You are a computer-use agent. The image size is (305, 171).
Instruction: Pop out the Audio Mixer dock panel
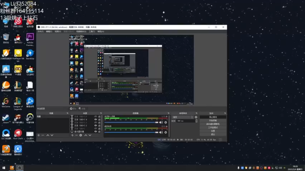pyautogui.click(x=169, y=113)
